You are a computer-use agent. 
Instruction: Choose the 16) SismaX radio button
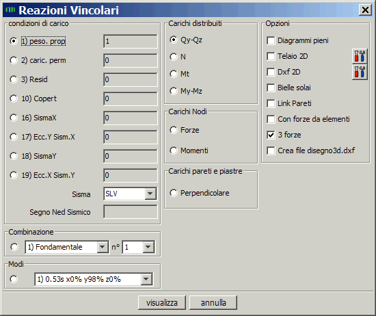(14, 118)
